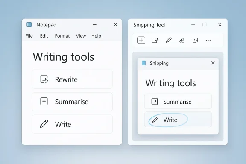
Task: Click the Notepad app icon in title bar
Action: click(x=29, y=25)
